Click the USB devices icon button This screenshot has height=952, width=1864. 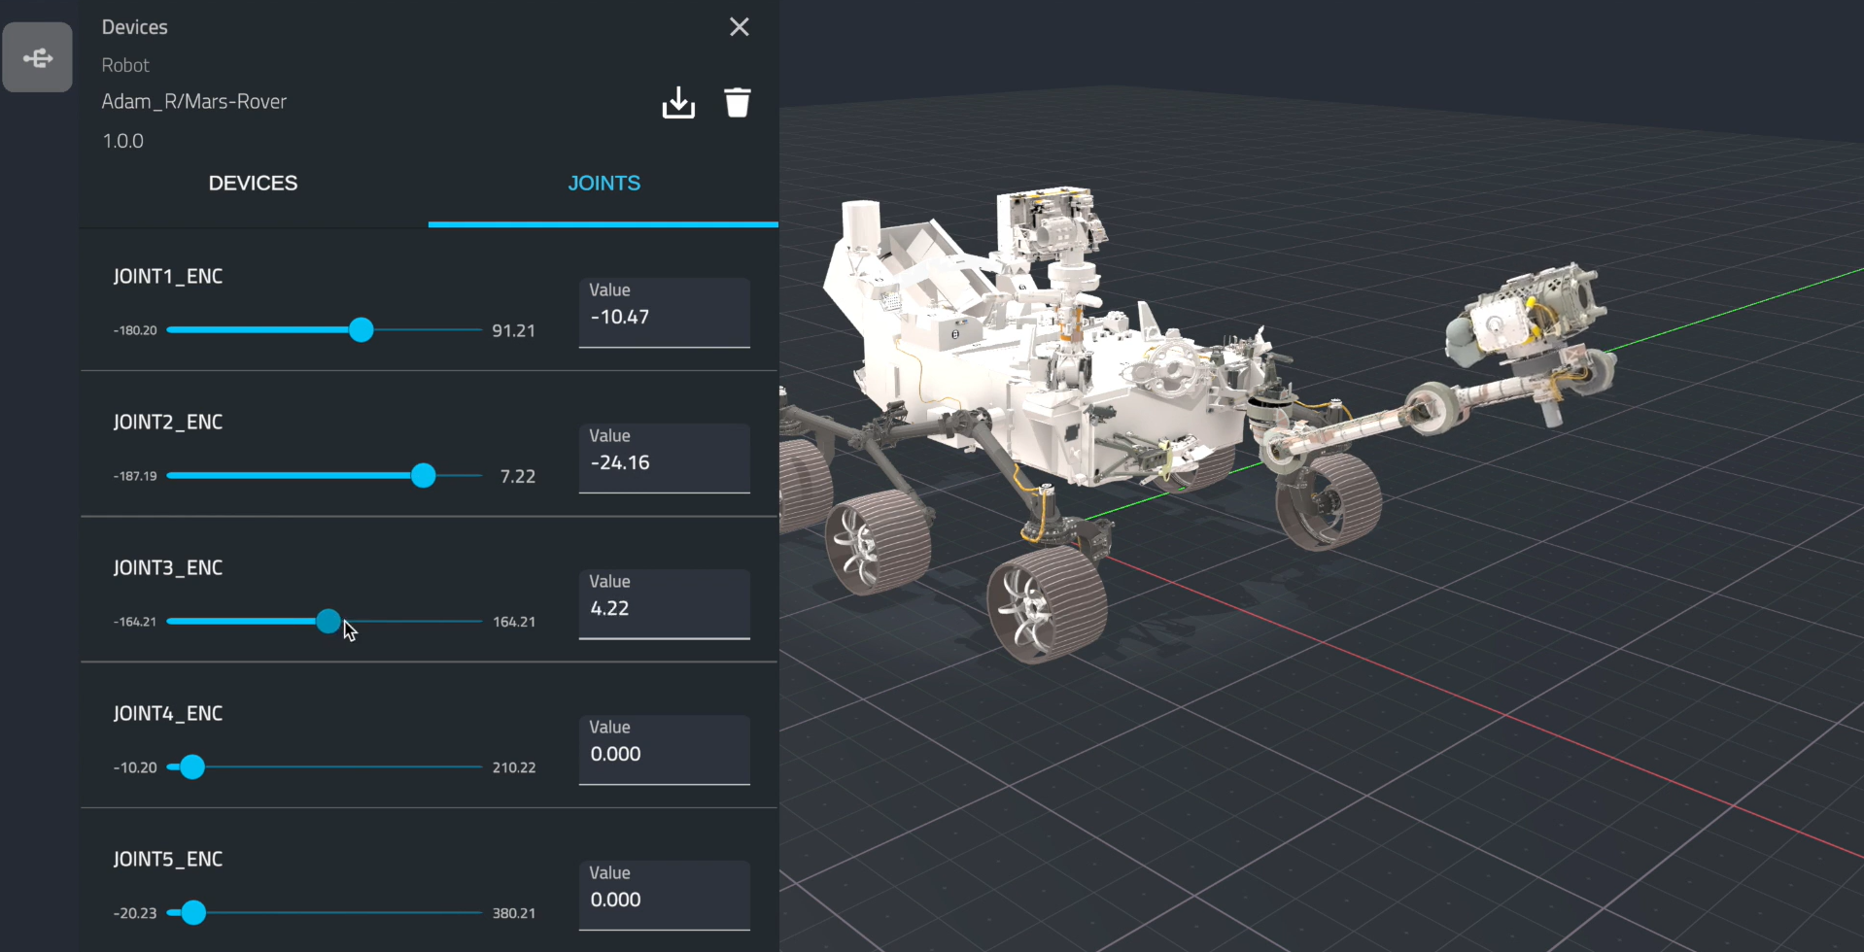(x=38, y=57)
